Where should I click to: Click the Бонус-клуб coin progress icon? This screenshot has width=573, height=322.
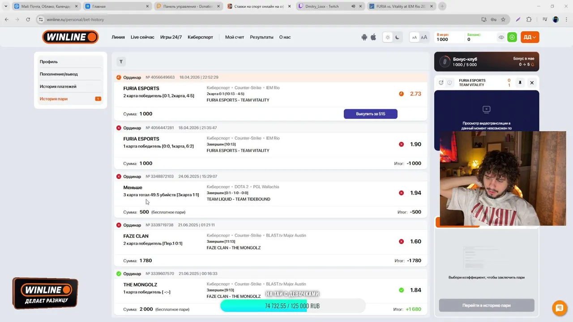(x=445, y=62)
